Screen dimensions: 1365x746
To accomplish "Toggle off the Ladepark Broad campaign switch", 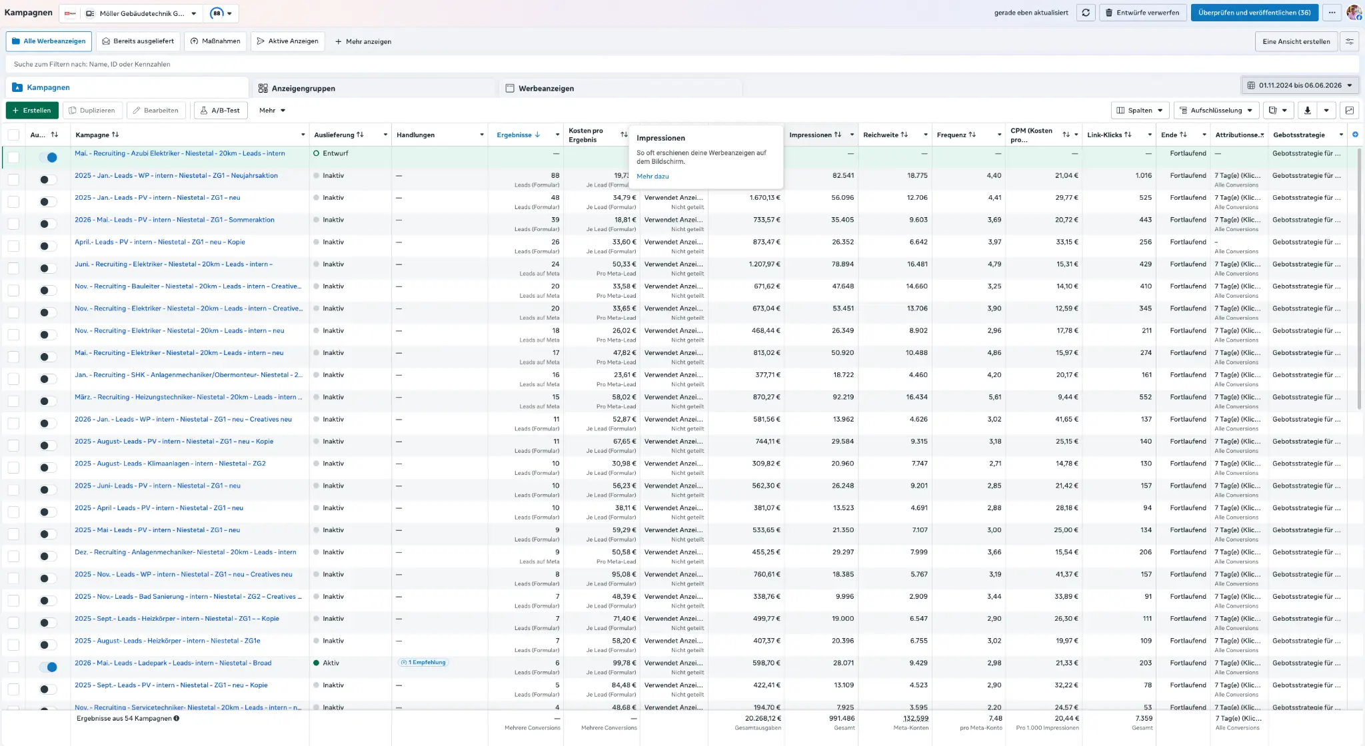I will click(48, 667).
